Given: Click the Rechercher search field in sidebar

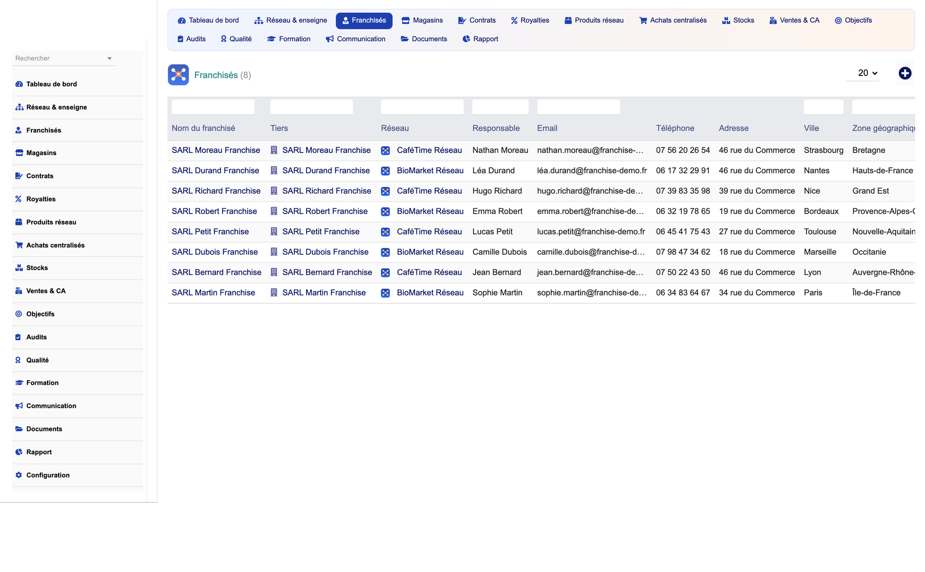Looking at the screenshot, I should pos(64,58).
